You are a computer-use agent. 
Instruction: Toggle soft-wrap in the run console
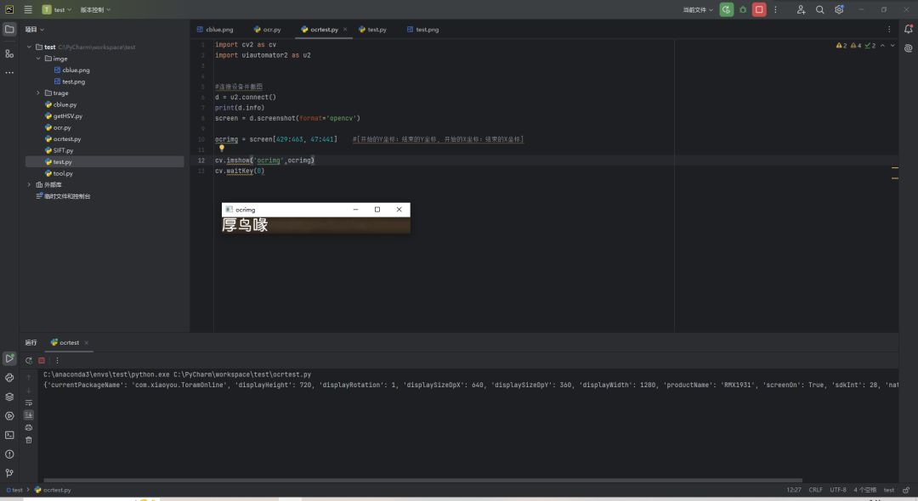pos(29,402)
